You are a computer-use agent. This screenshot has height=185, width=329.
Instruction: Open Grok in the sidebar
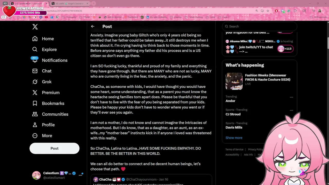[x=42, y=82]
